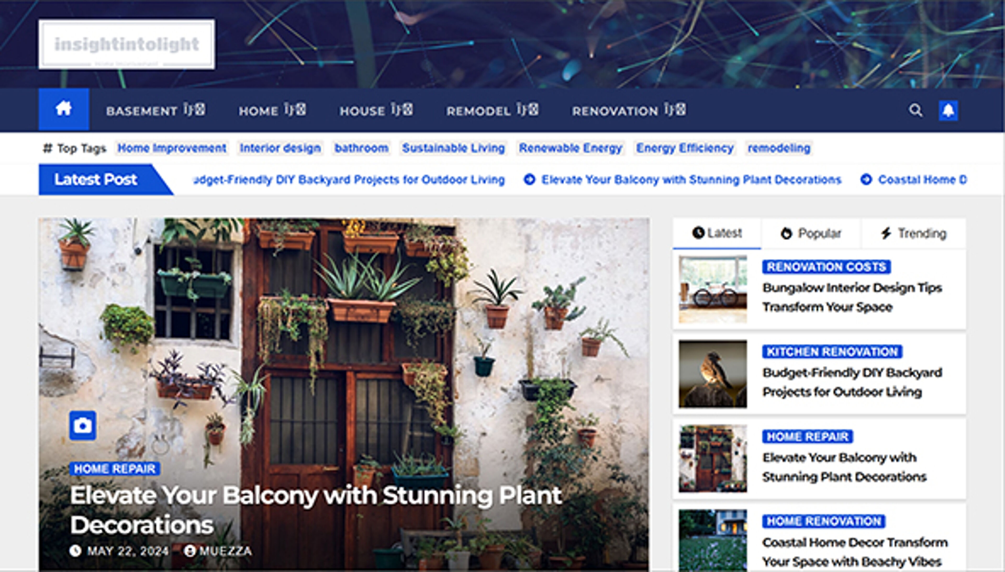The width and height of the screenshot is (1005, 572).
Task: Expand the BASEMENT menu dropdown
Action: tap(194, 110)
